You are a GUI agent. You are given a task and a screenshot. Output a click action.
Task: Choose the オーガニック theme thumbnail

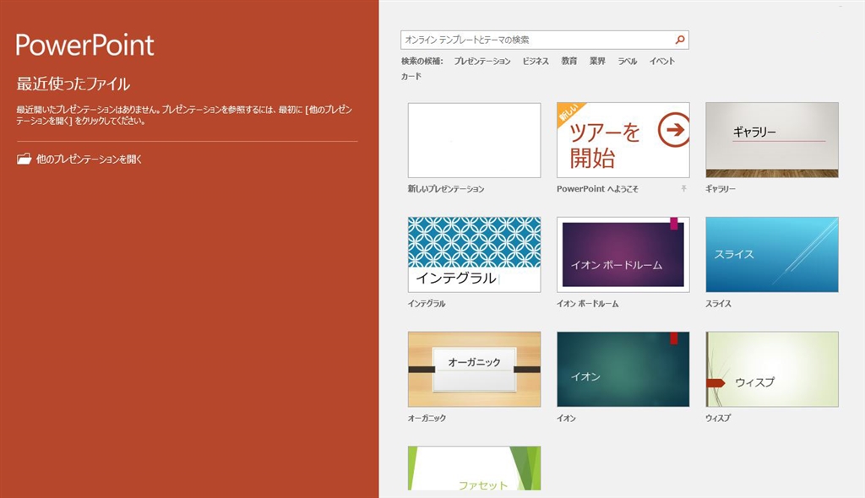475,369
